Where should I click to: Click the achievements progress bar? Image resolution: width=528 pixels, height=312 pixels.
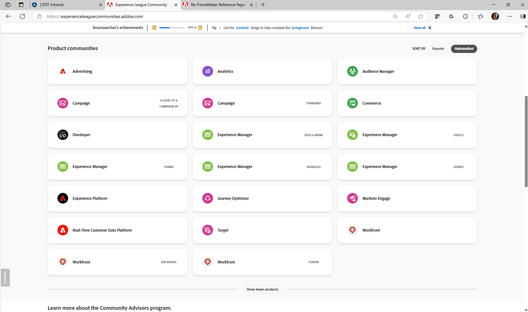172,28
